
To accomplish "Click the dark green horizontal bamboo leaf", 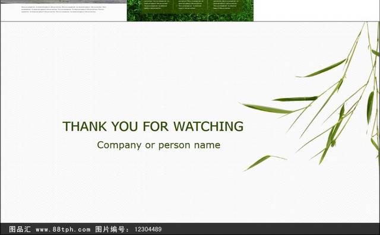I will (295, 99).
